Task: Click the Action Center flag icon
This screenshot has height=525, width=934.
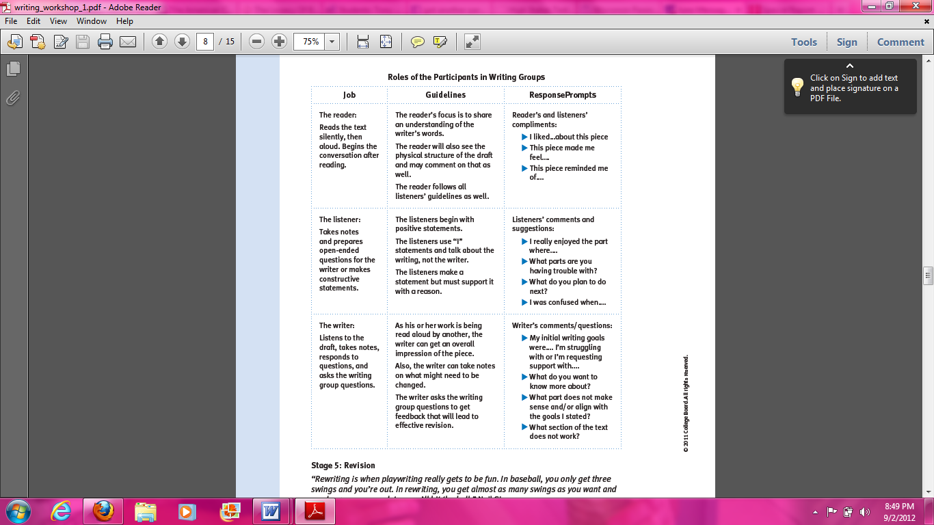Action: click(x=832, y=511)
